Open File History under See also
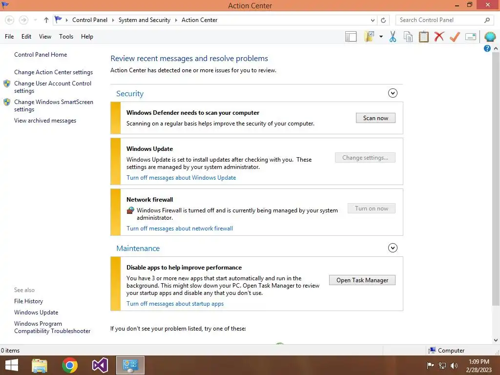The width and height of the screenshot is (500, 375). click(x=28, y=301)
